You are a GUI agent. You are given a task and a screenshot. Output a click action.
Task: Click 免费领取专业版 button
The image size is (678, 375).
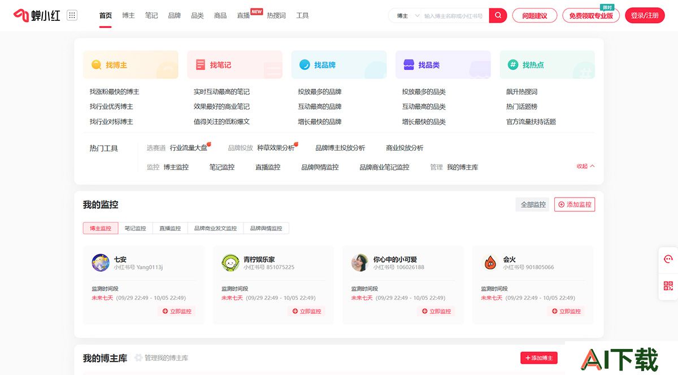tap(591, 16)
